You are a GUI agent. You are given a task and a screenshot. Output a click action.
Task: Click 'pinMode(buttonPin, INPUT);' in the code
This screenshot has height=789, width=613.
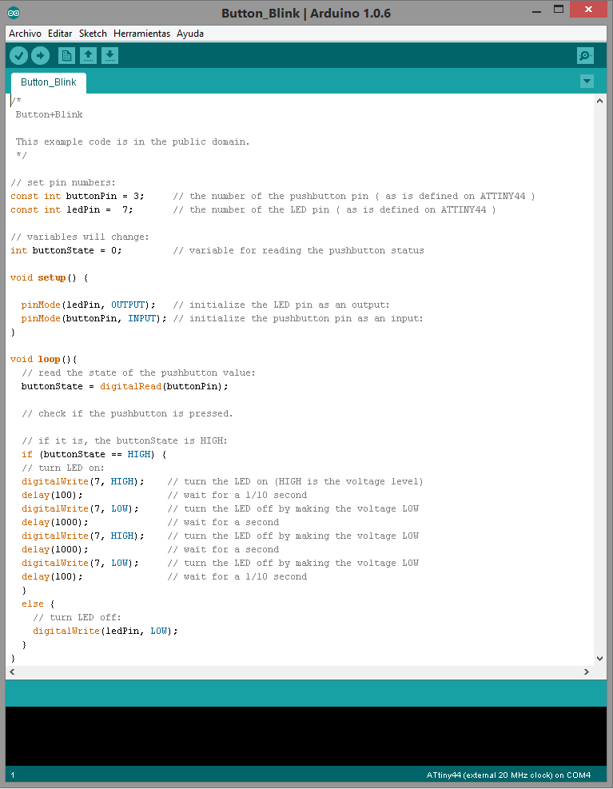coord(94,318)
